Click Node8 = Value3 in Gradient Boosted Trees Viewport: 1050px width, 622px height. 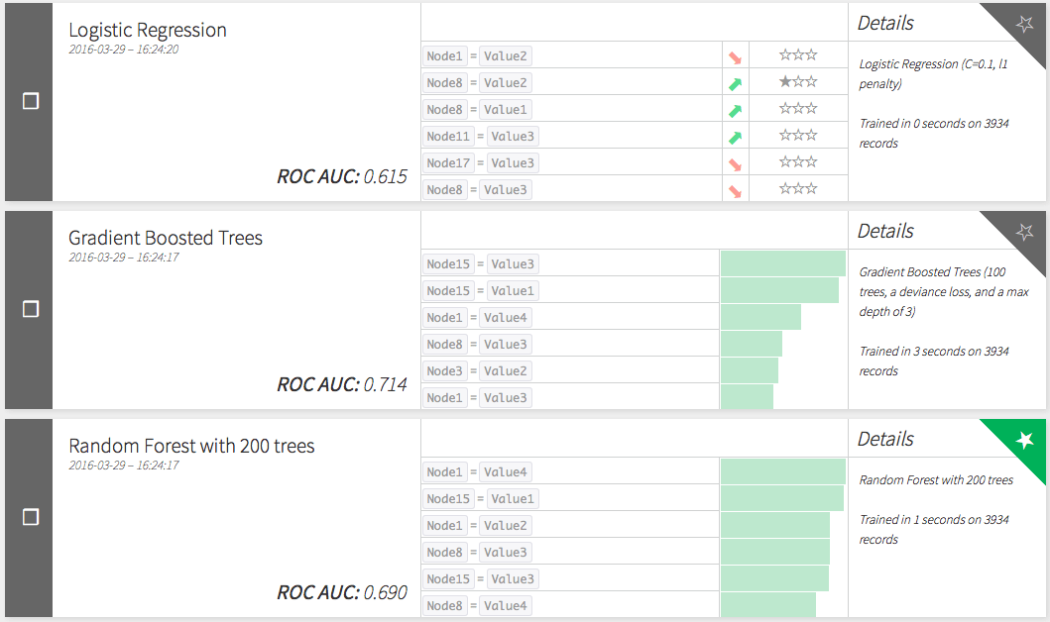(477, 345)
